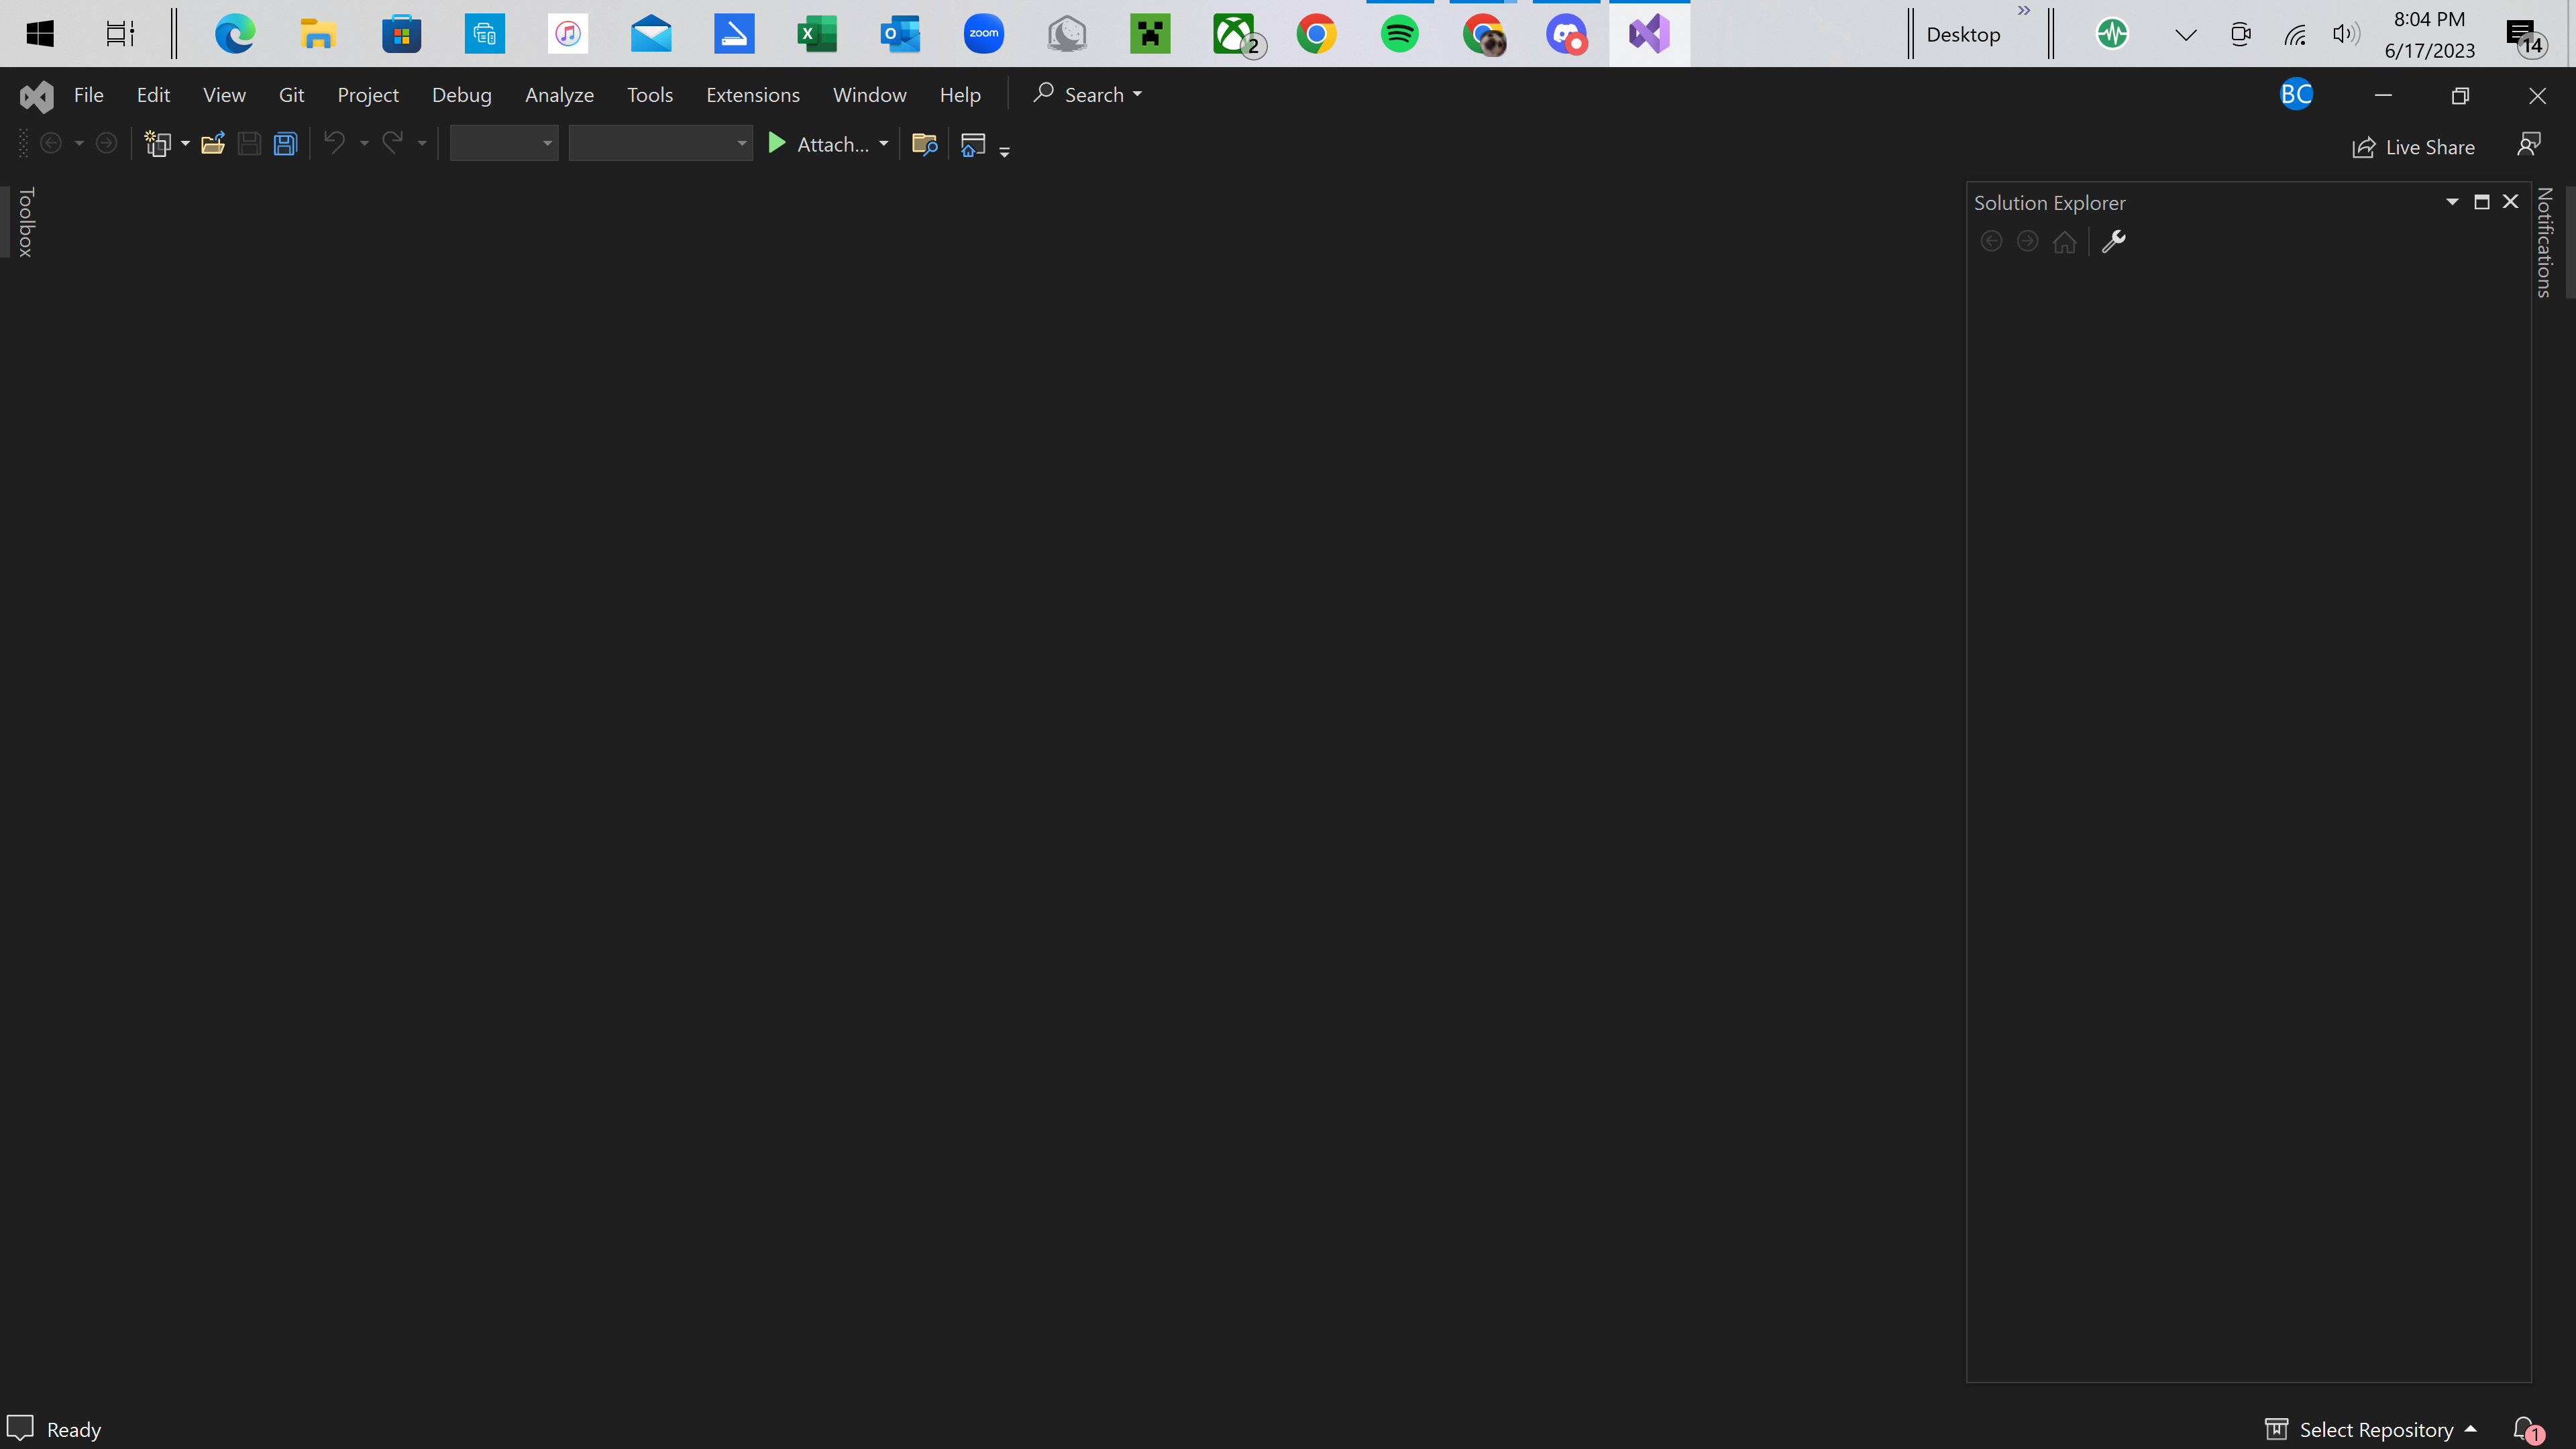Click the New Project toolbar icon

coord(158,144)
